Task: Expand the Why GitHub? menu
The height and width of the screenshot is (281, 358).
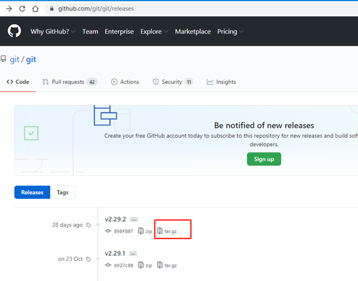Action: click(x=53, y=32)
